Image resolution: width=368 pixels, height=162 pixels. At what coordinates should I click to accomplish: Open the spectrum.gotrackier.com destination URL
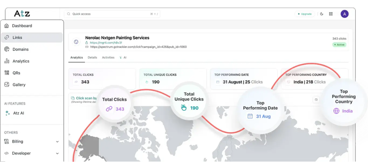click(138, 47)
